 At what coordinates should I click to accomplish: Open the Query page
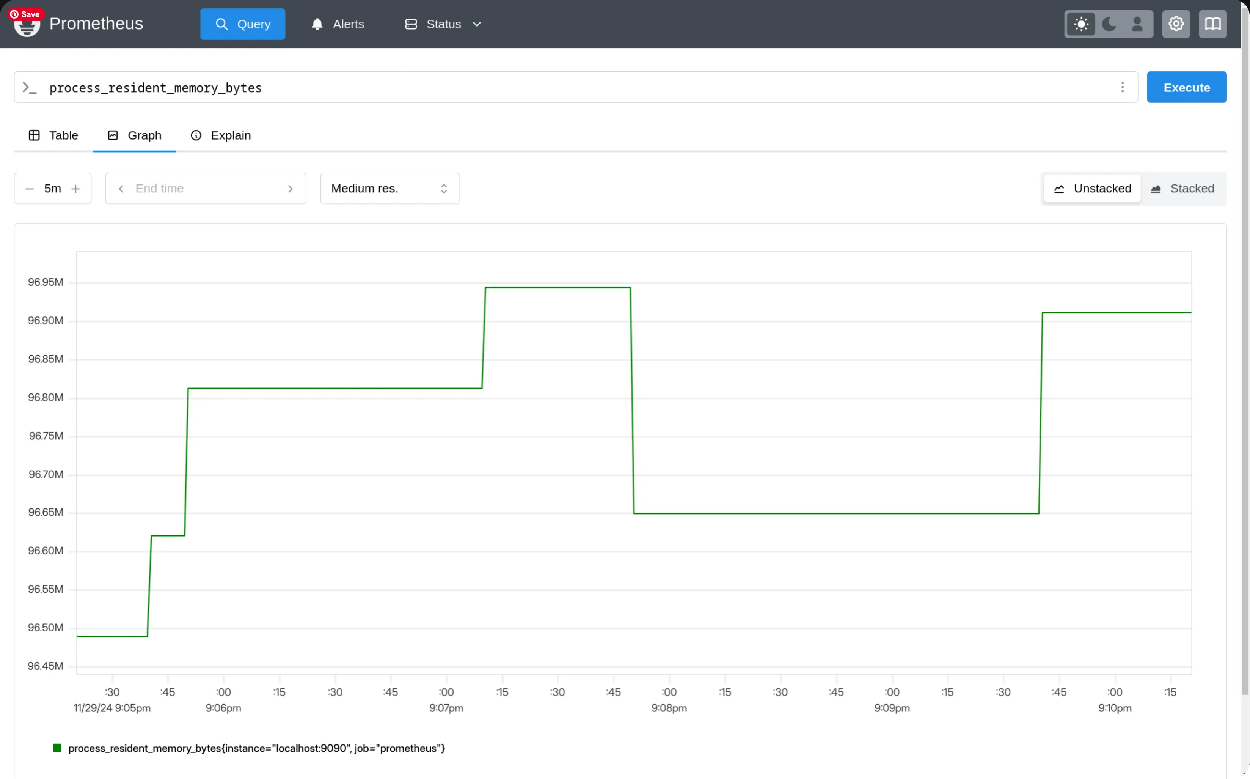(242, 24)
